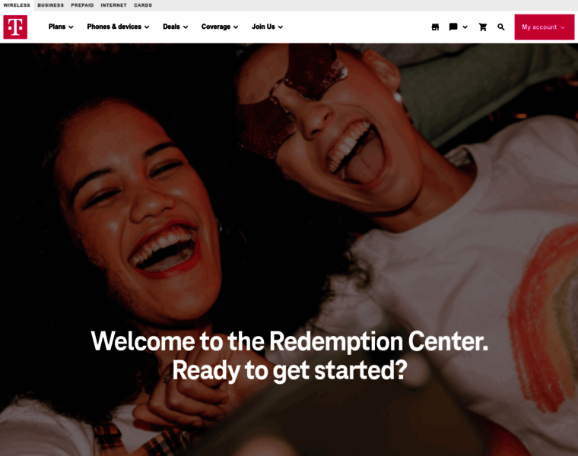Screen dimensions: 578x456
Task: Expand the Deals menu
Action: coord(176,27)
